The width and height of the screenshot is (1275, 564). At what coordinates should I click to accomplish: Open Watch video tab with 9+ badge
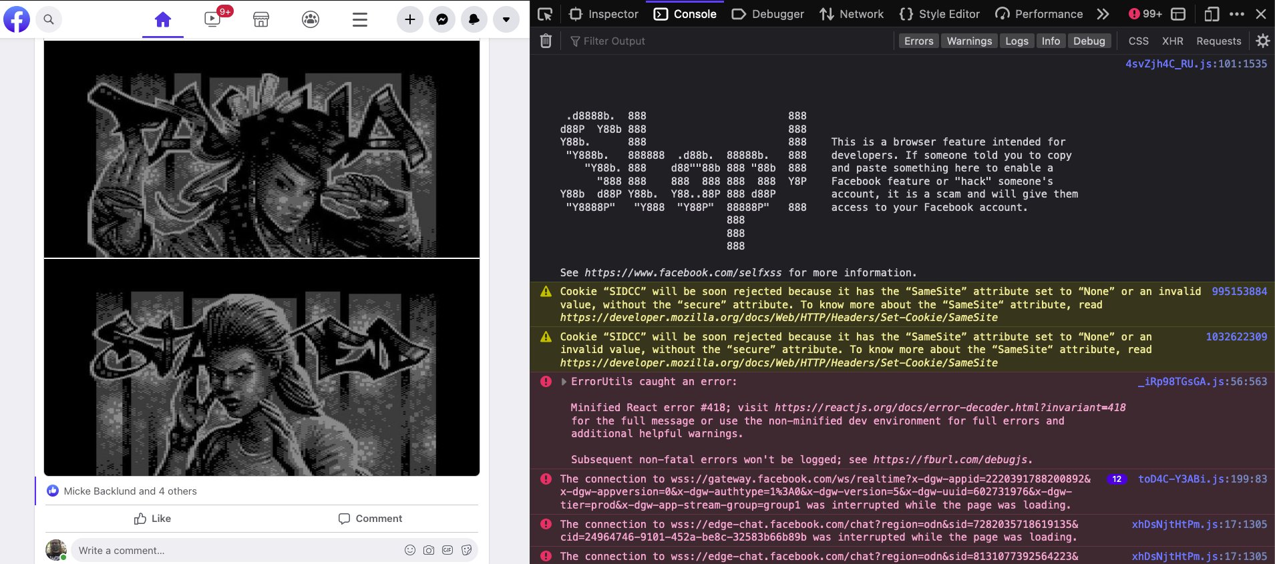213,19
